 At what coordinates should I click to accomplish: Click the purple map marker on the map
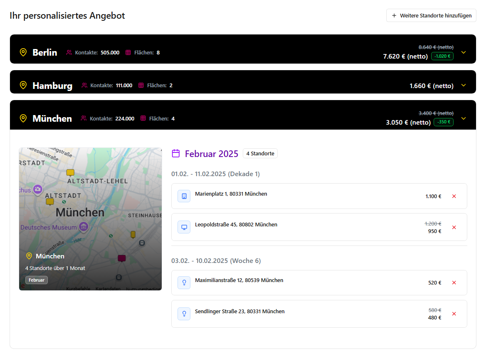121,258
